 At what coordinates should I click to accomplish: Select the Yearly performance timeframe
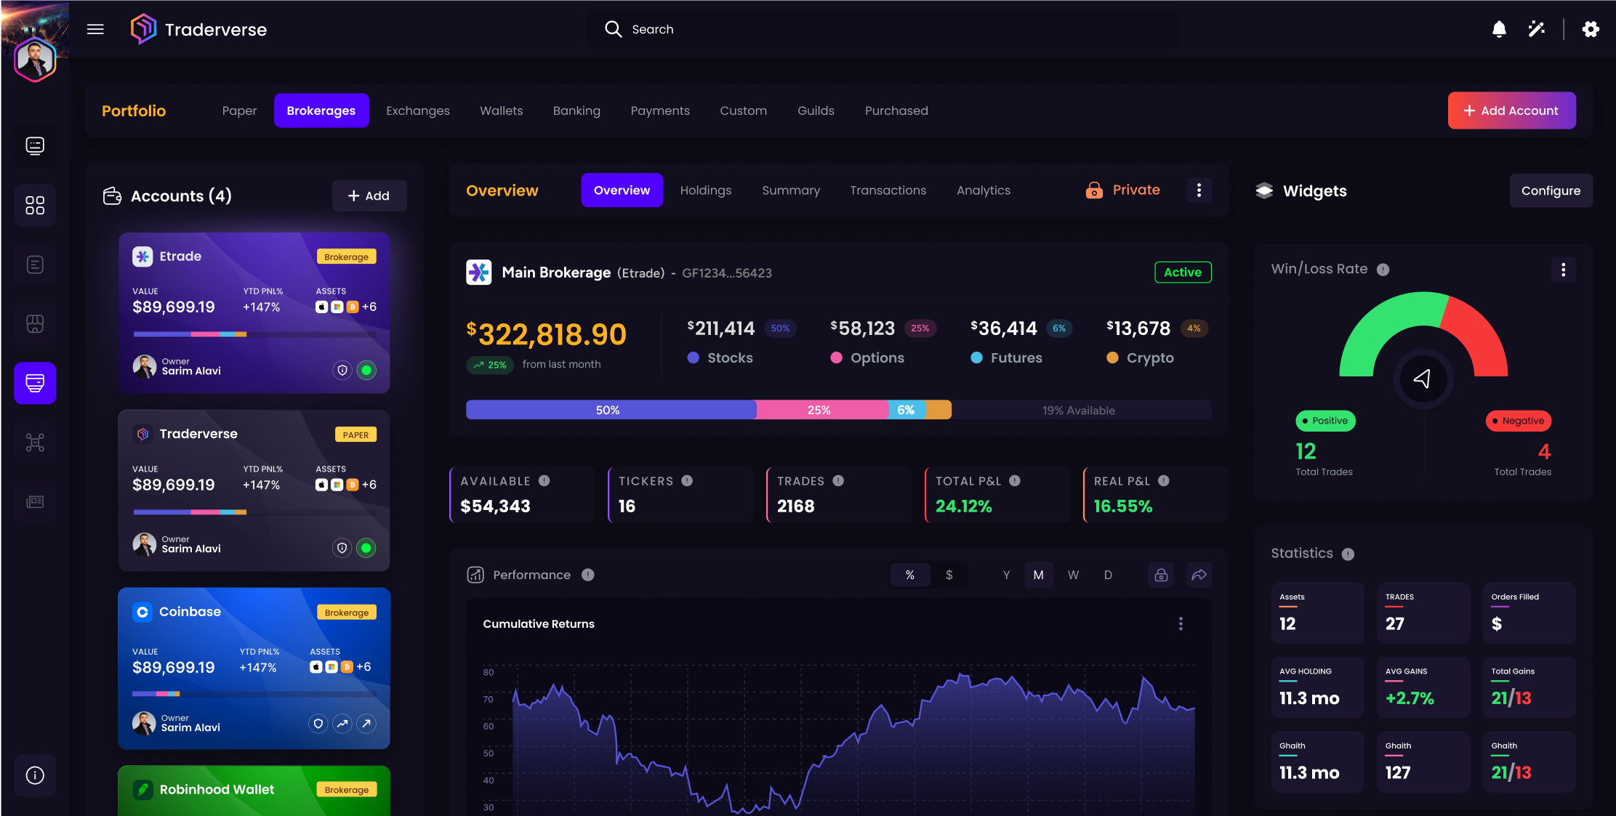click(1006, 575)
